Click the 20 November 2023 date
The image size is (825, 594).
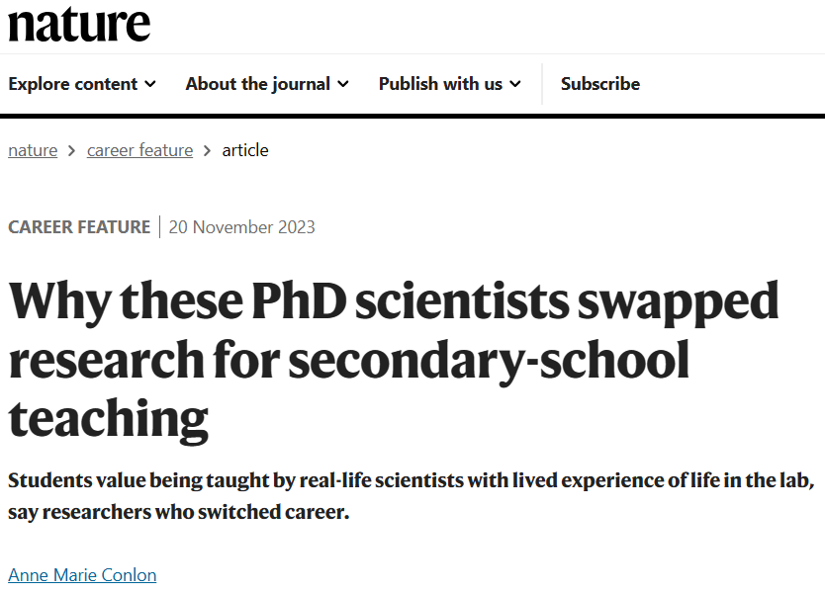(241, 226)
